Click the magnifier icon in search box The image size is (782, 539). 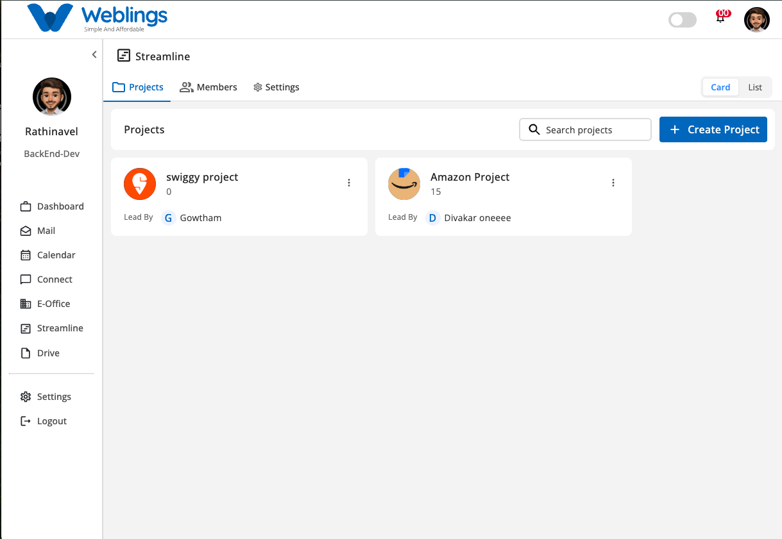(534, 129)
